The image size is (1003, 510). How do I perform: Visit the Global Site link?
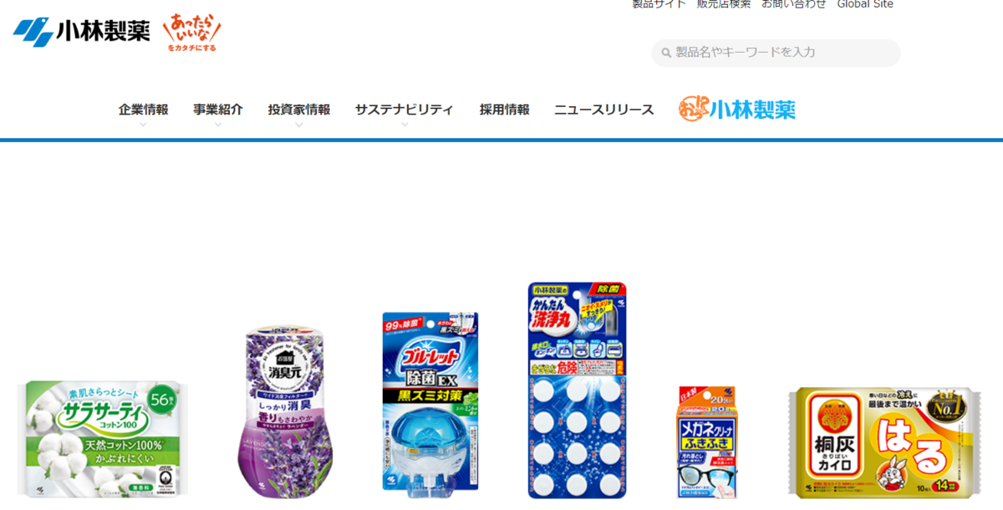click(865, 4)
